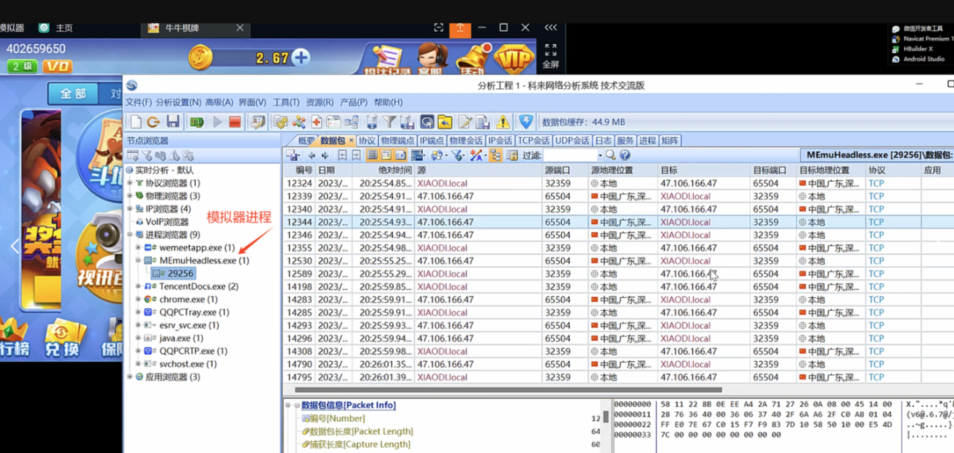
Task: Click the 过滤 filter input field
Action: (x=570, y=155)
